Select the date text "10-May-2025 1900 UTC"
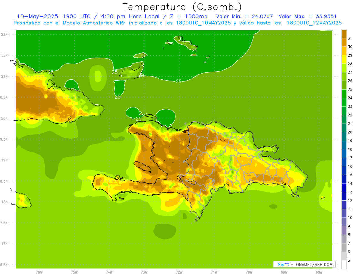This screenshot has height=276, width=358. pos(55,16)
